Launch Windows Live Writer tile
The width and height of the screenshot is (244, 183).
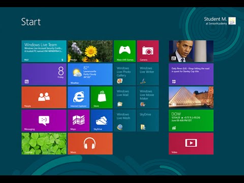coord(148,74)
